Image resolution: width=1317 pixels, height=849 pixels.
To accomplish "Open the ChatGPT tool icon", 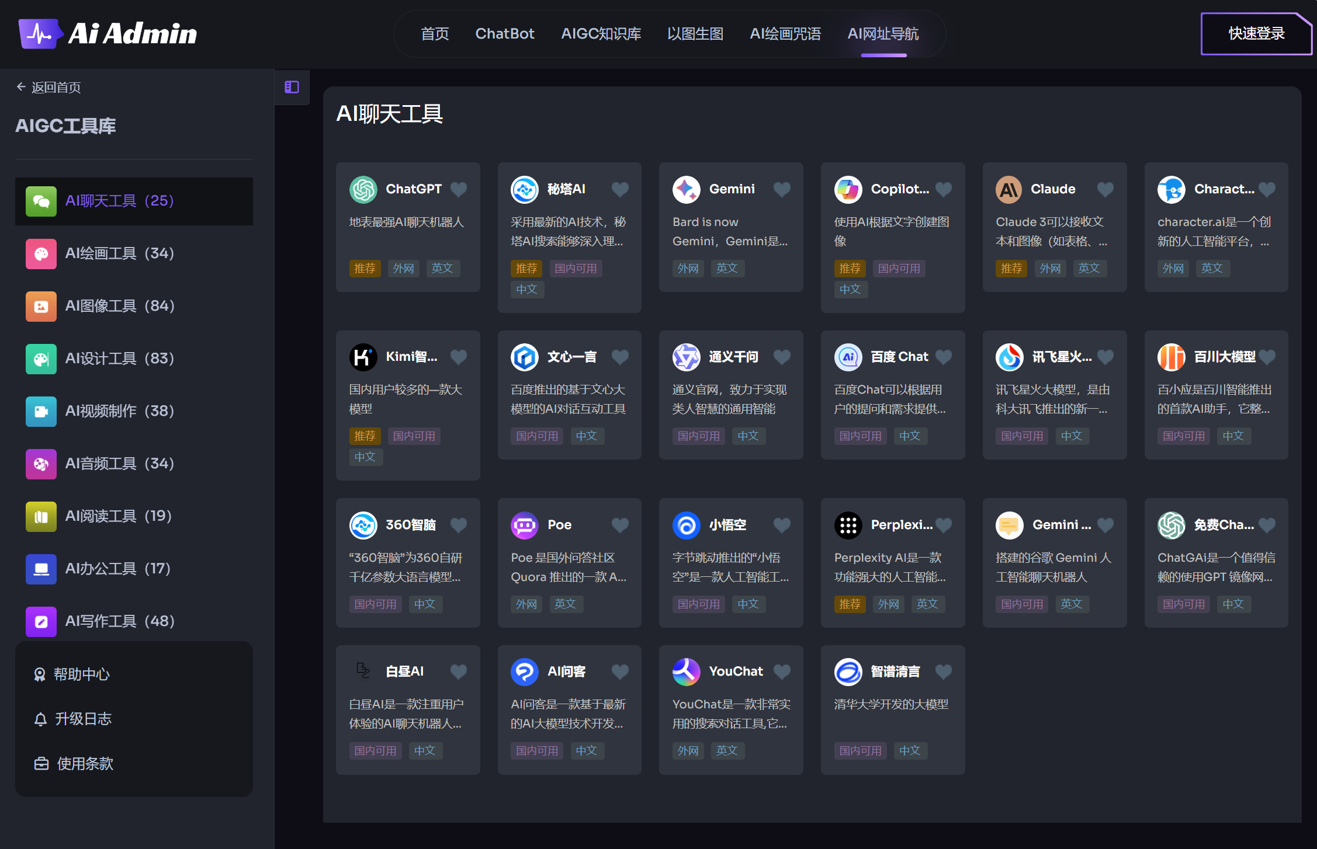I will [x=363, y=189].
